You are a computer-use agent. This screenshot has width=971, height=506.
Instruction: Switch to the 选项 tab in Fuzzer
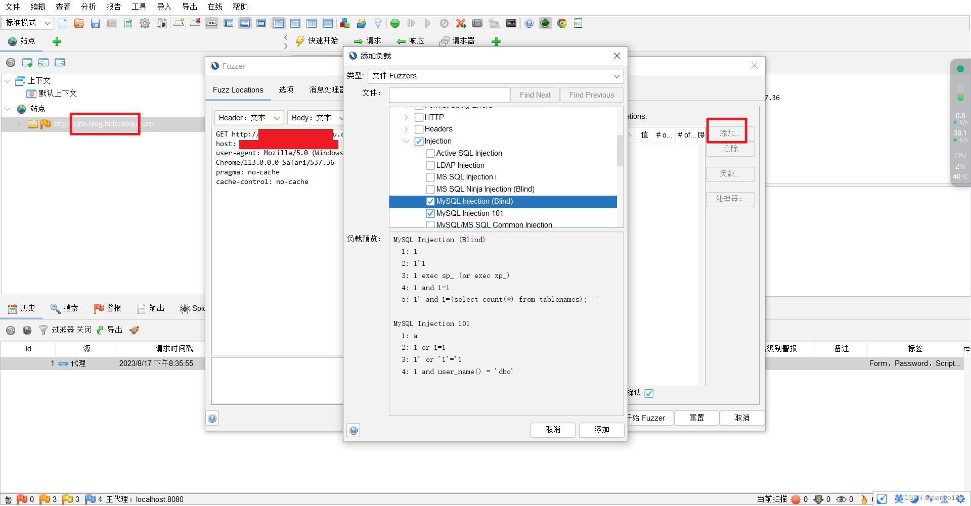point(286,90)
